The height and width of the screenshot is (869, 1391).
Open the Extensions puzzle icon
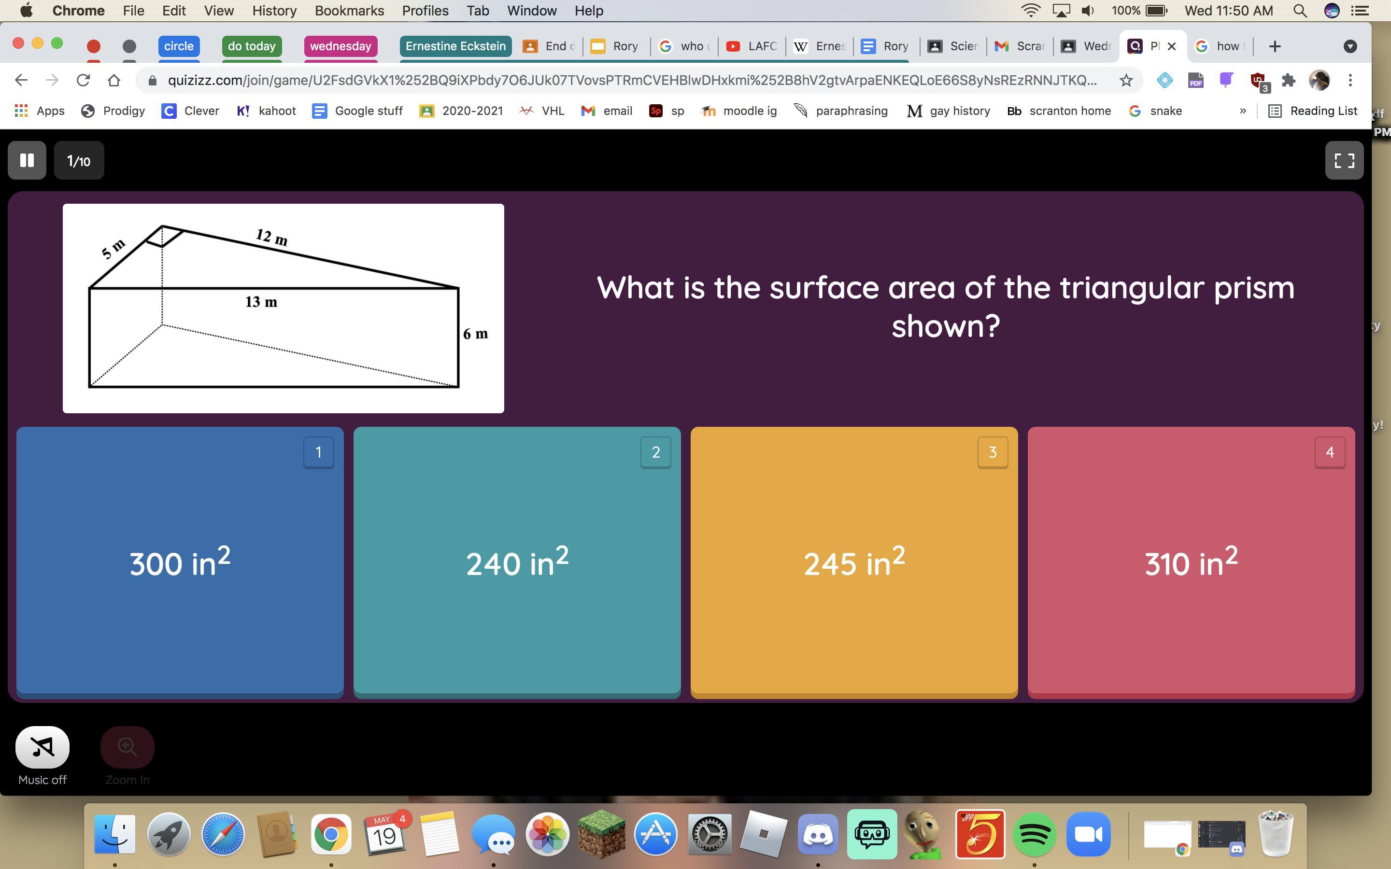pos(1288,81)
